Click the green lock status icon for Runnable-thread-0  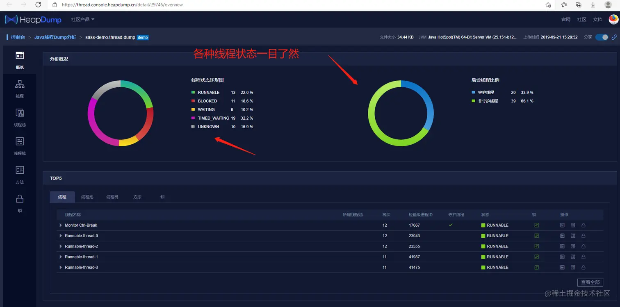537,236
